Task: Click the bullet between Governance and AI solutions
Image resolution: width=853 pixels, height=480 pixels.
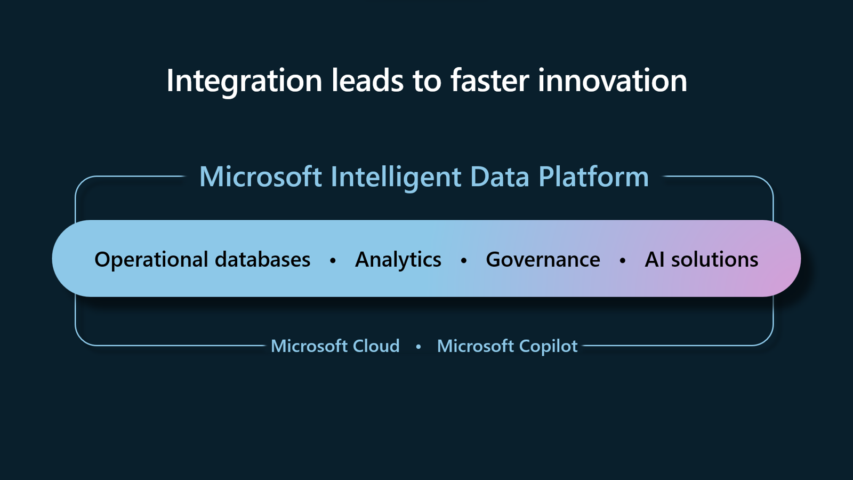Action: pyautogui.click(x=622, y=261)
